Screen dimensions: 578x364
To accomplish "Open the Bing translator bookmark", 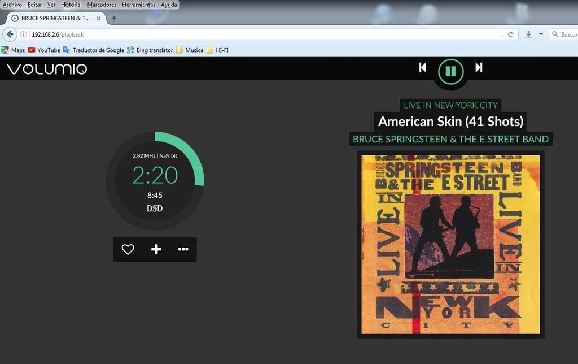I will point(150,50).
